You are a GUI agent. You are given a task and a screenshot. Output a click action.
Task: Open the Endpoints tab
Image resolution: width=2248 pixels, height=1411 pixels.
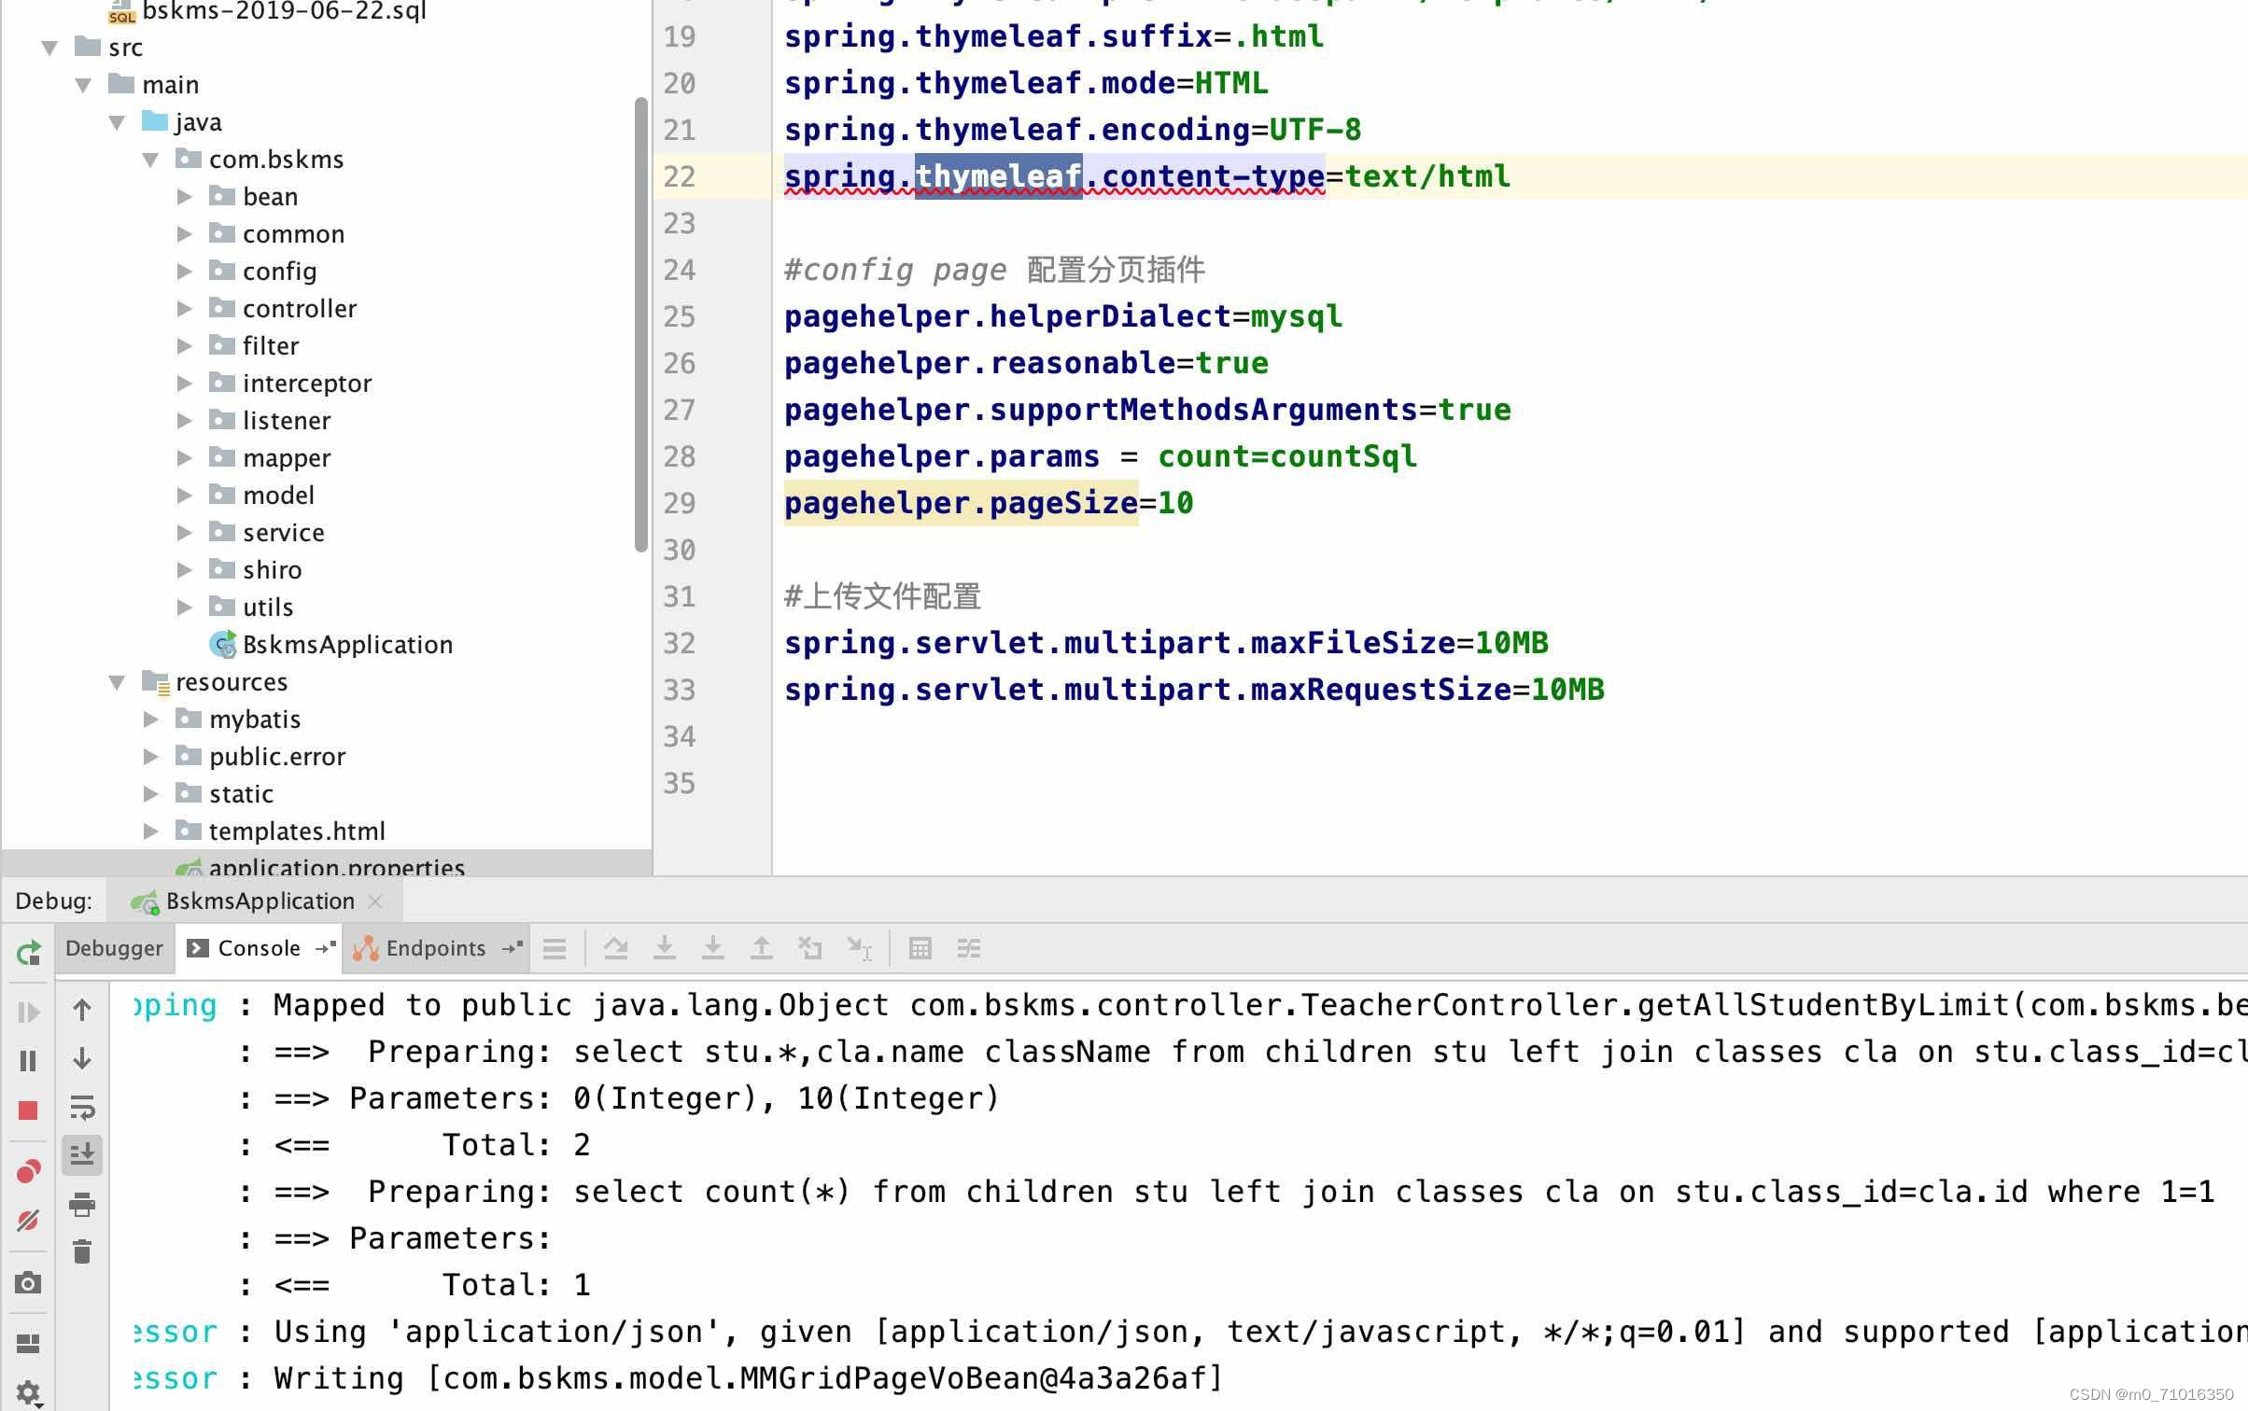click(435, 947)
